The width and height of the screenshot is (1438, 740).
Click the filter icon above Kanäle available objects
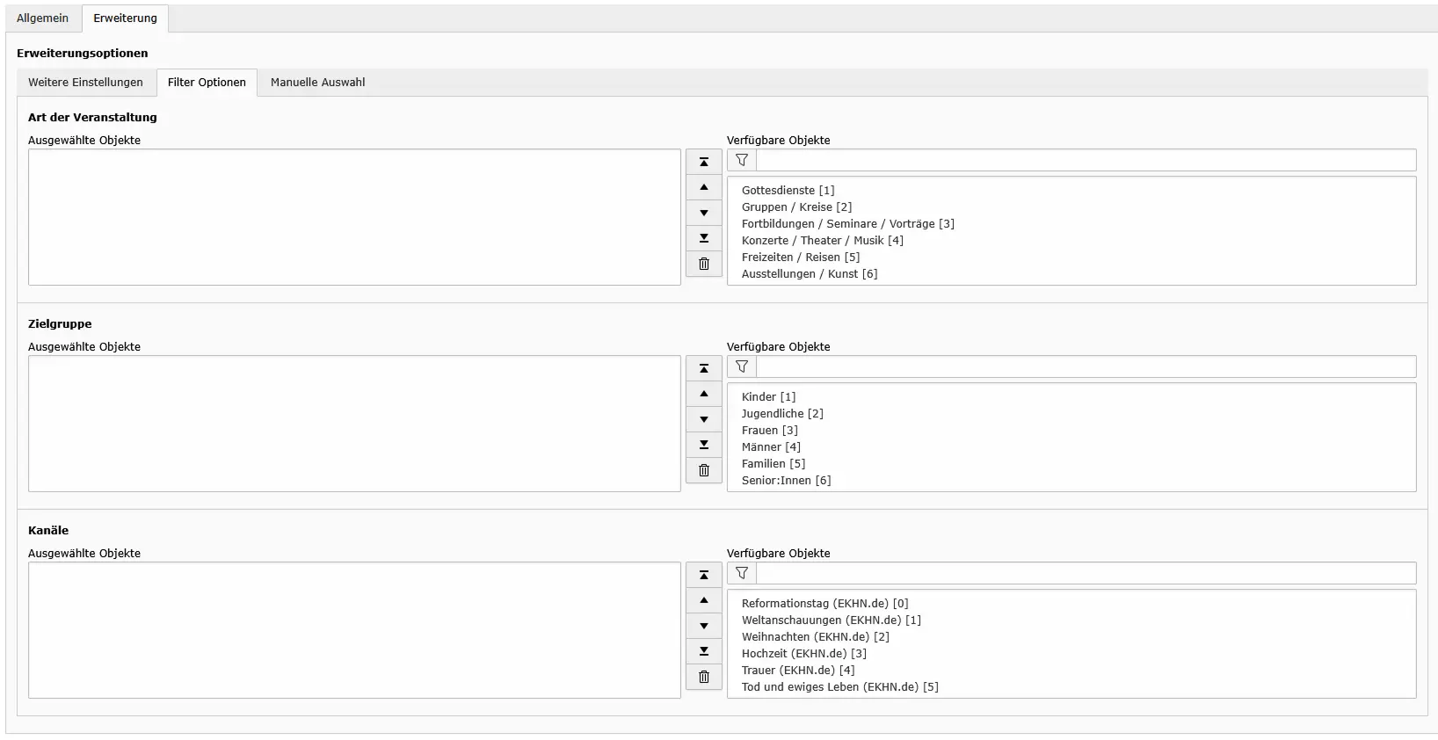(x=742, y=573)
